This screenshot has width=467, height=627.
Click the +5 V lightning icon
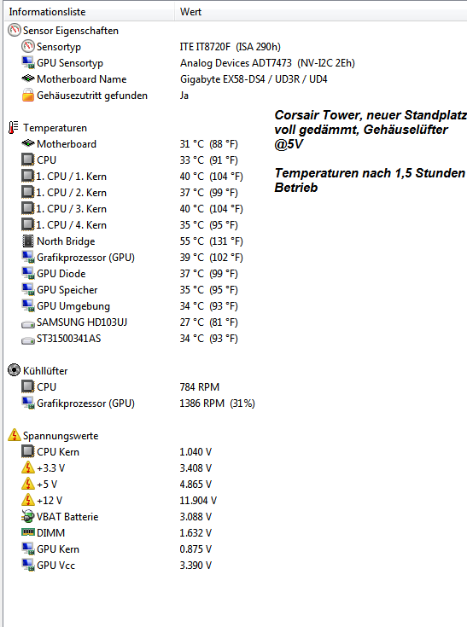coord(28,484)
